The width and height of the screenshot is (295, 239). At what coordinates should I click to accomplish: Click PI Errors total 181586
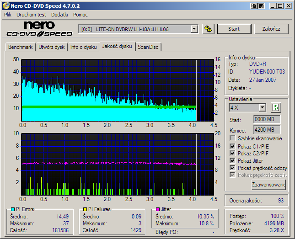[60, 230]
